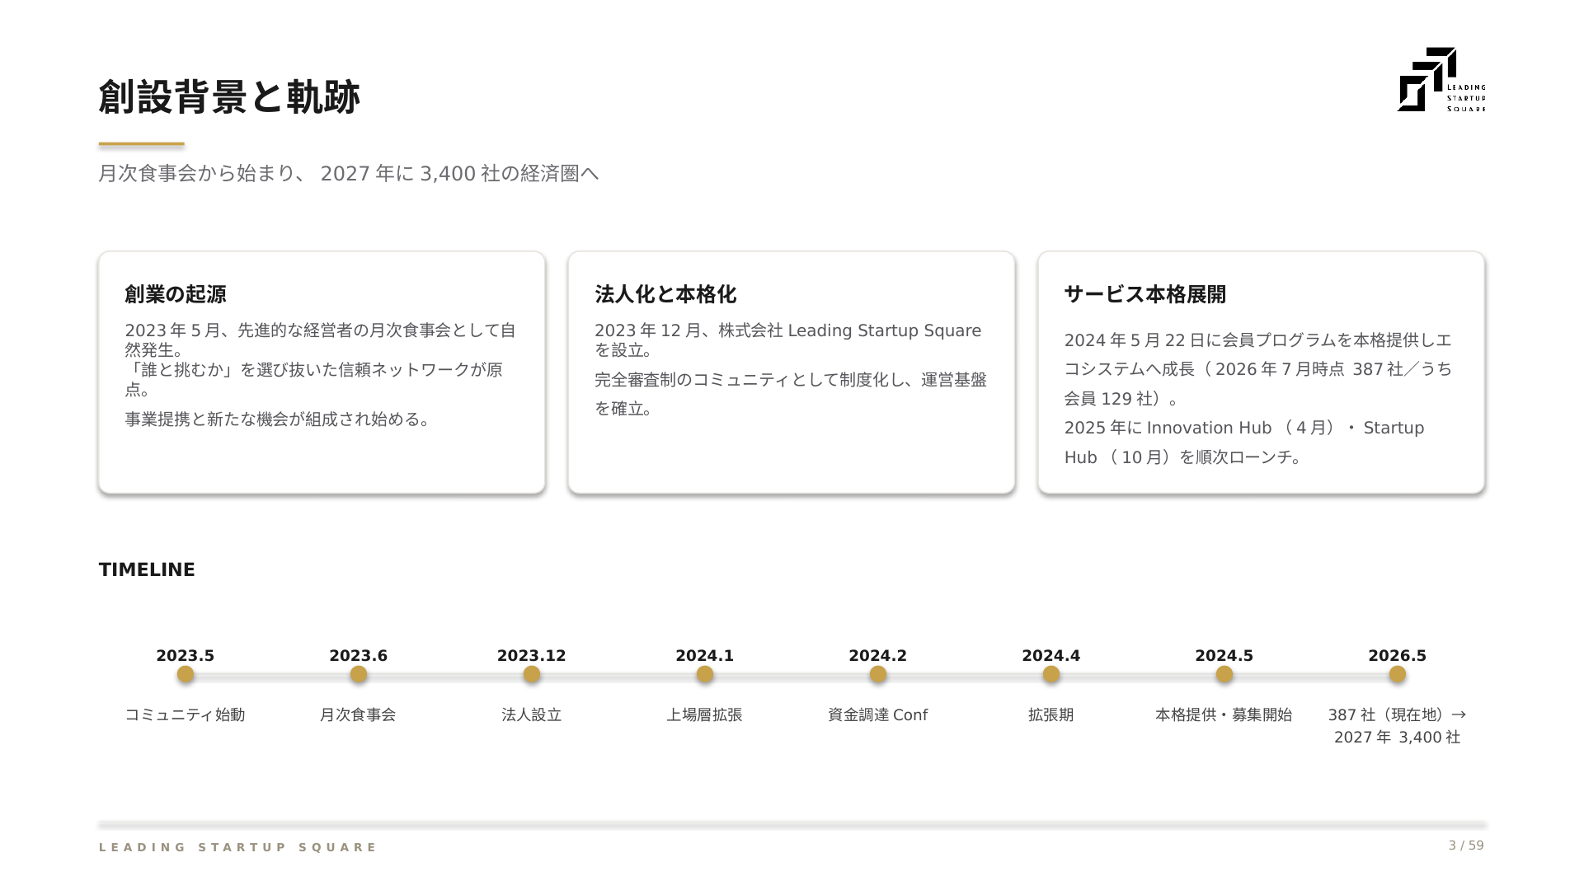Select the 2024.5 timeline dot

point(1224,674)
